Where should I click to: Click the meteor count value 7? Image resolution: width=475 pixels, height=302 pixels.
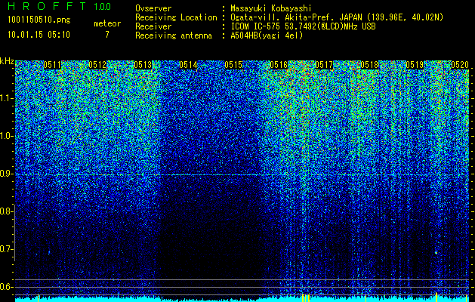pos(107,35)
